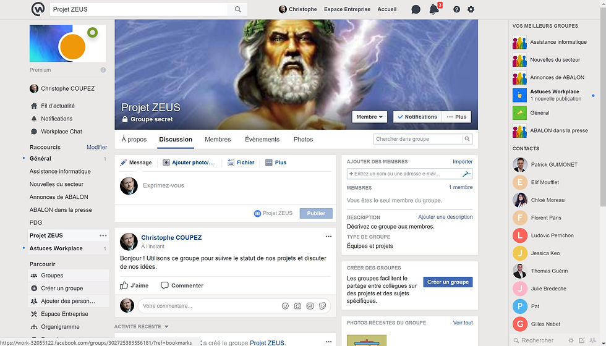This screenshot has width=606, height=346.
Task: Open Organigramme in left sidebar
Action: [x=60, y=327]
